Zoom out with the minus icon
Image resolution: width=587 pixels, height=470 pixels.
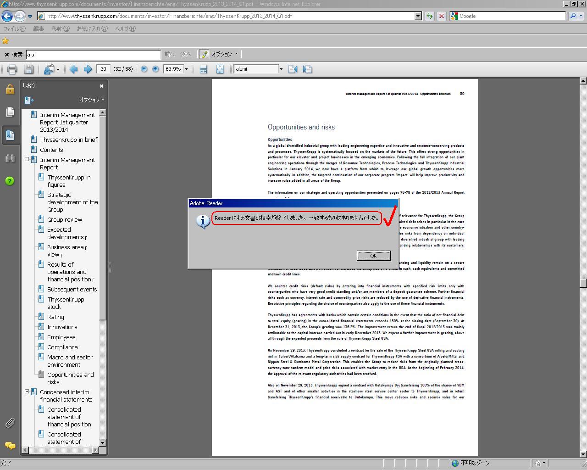coord(144,69)
